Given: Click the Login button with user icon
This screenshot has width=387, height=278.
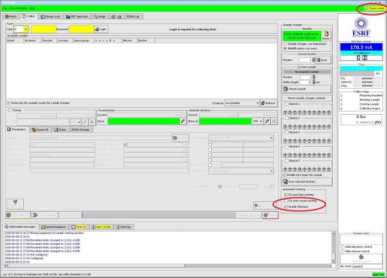Looking at the screenshot, I should point(101,29).
